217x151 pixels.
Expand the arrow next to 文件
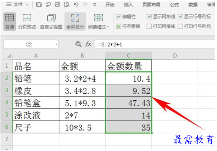coord(27,5)
